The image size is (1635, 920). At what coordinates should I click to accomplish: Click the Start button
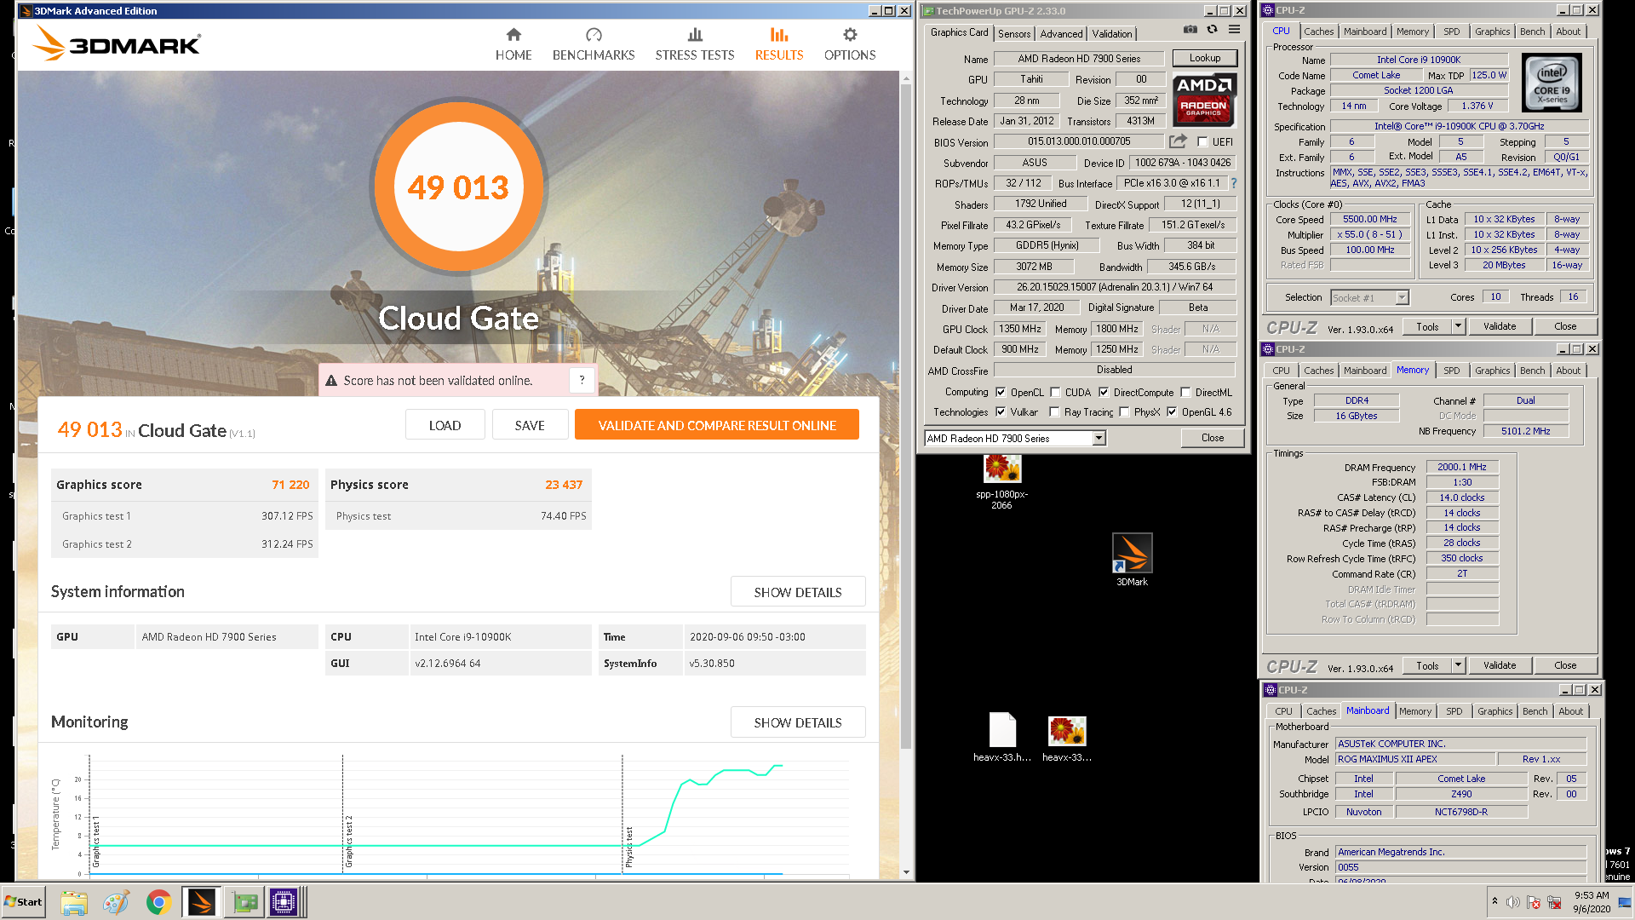(x=24, y=901)
